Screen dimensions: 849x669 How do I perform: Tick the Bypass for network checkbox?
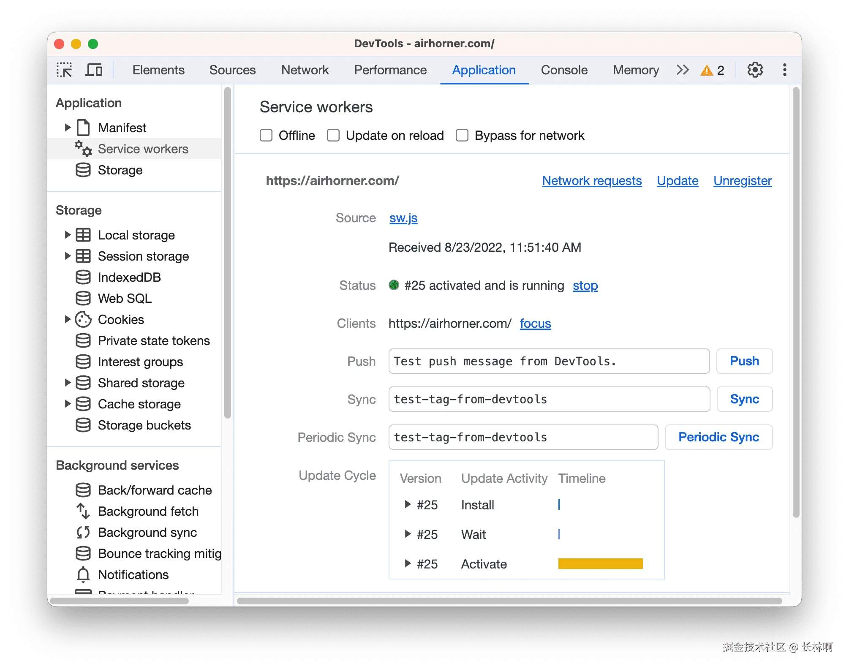click(x=462, y=136)
